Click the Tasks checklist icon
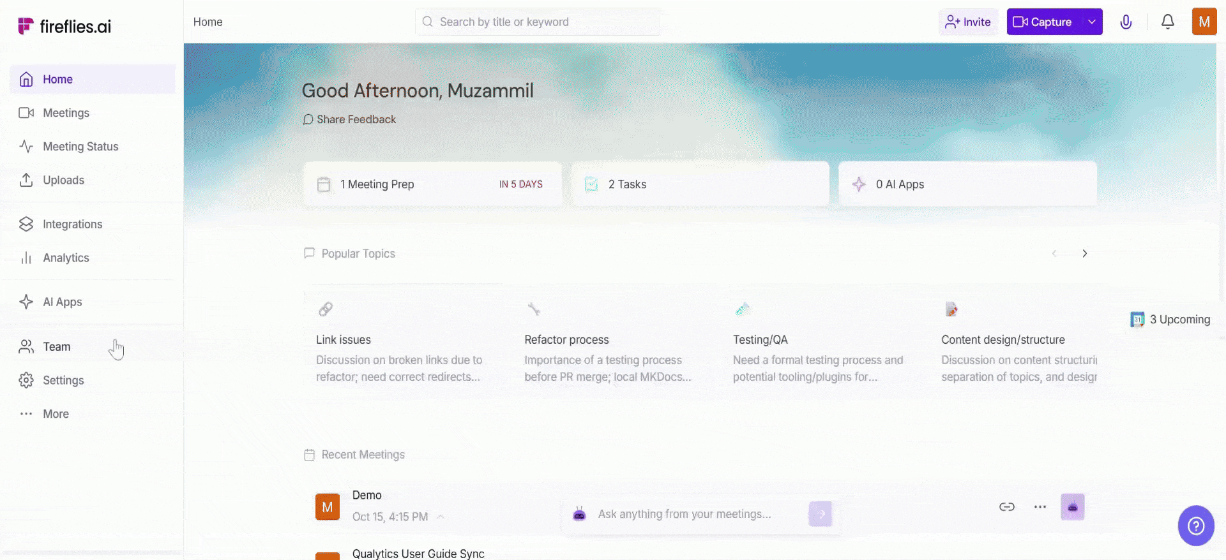Screen dimensions: 1226x560 click(591, 184)
